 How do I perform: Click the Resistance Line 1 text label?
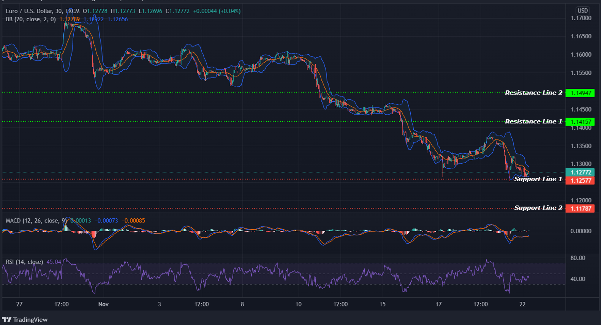533,121
